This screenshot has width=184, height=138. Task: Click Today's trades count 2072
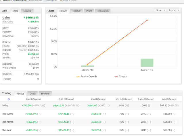pos(145,106)
